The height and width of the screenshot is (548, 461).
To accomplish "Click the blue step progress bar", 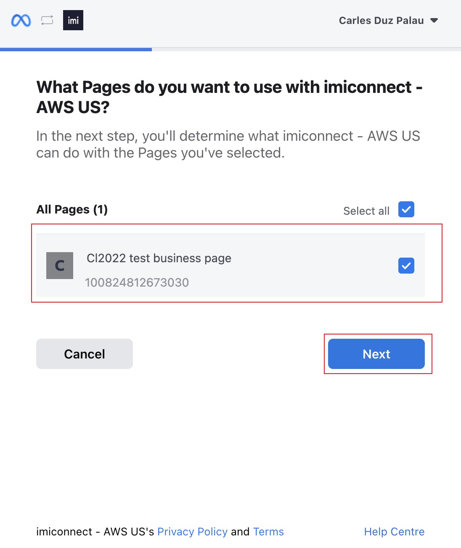I will point(76,49).
